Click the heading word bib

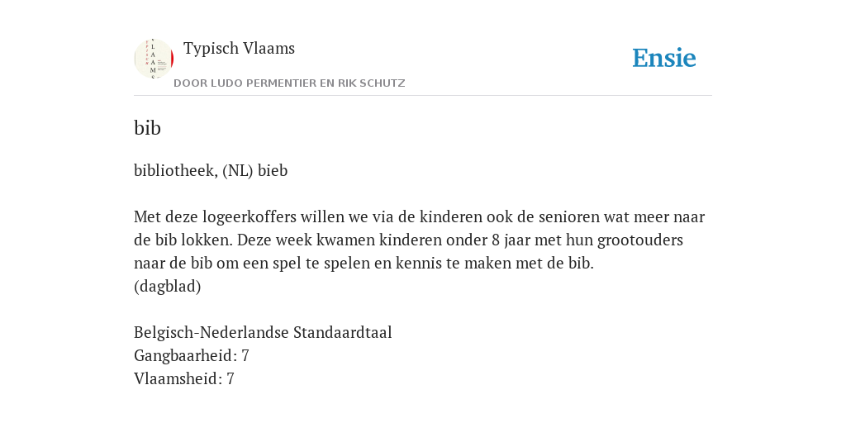coord(147,128)
